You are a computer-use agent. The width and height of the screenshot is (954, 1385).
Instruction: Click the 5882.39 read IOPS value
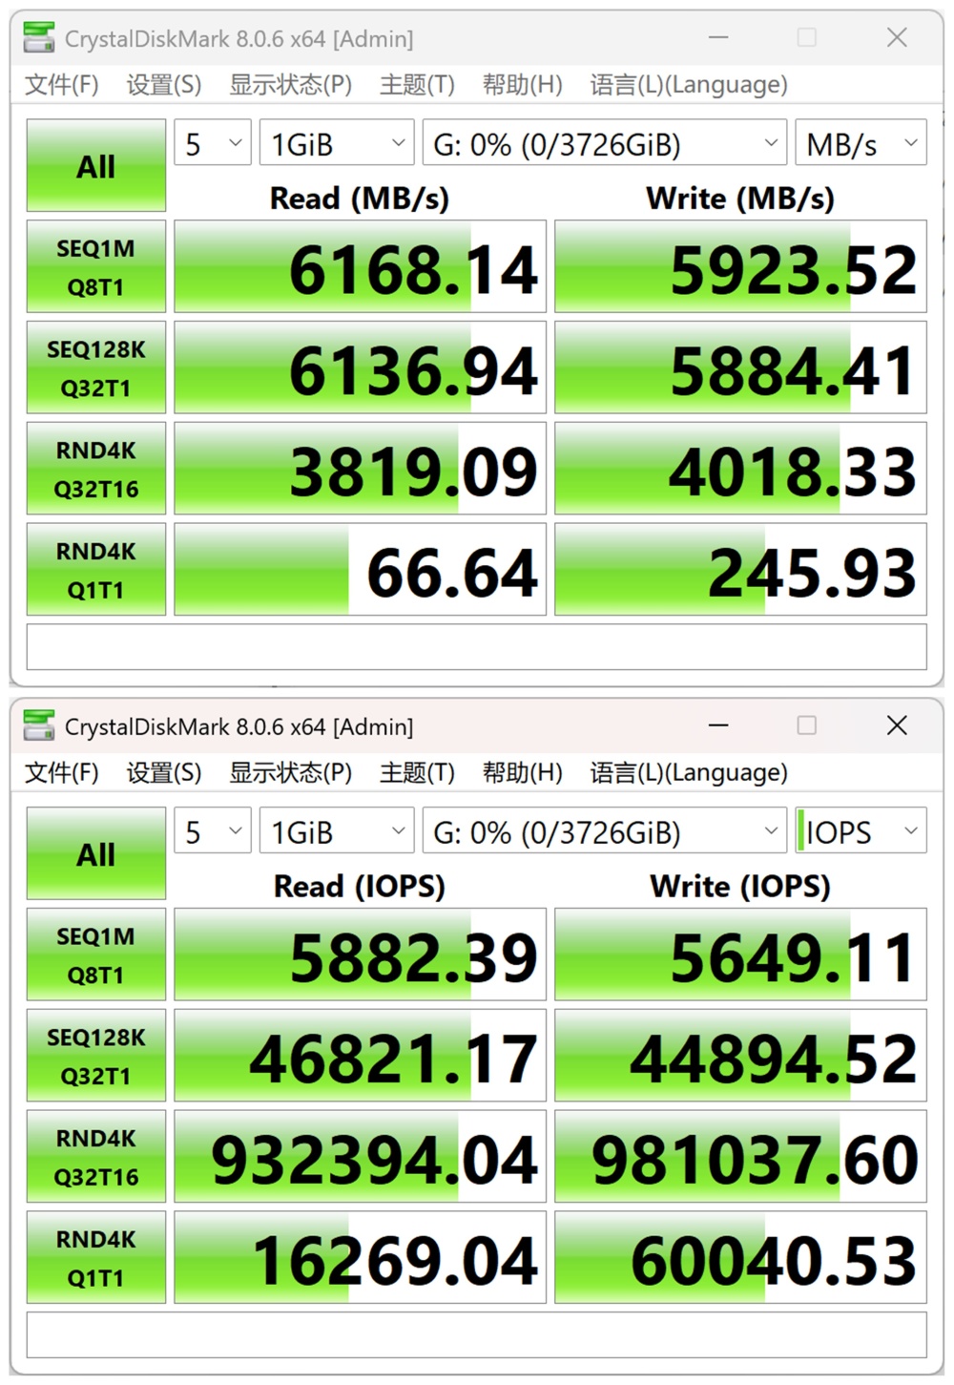[360, 955]
